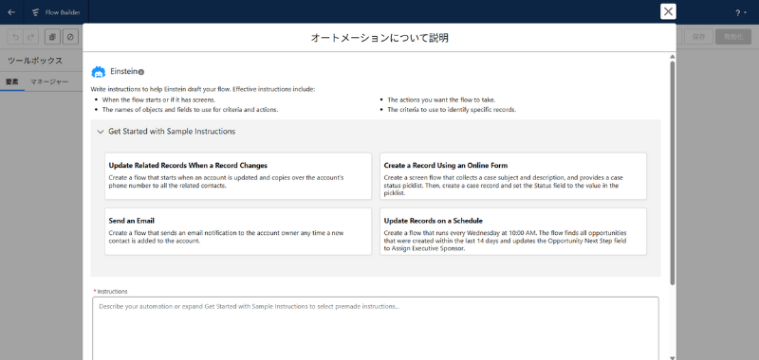Click the Einstein robot avatar icon
Image resolution: width=759 pixels, height=360 pixels.
(x=99, y=72)
